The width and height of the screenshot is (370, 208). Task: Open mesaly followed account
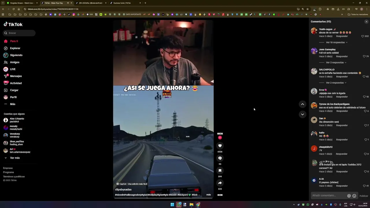13,128
